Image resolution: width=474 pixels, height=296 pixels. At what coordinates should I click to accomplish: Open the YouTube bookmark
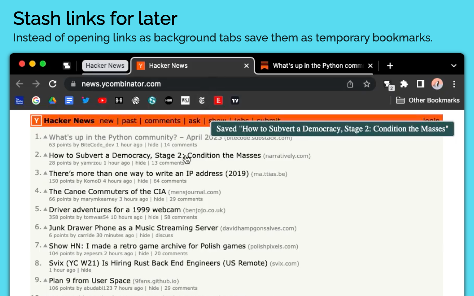pos(102,100)
